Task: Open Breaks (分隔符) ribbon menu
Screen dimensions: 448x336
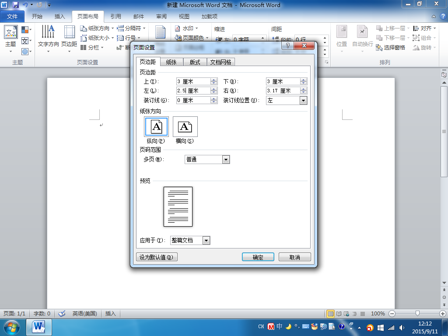Action: click(x=131, y=28)
